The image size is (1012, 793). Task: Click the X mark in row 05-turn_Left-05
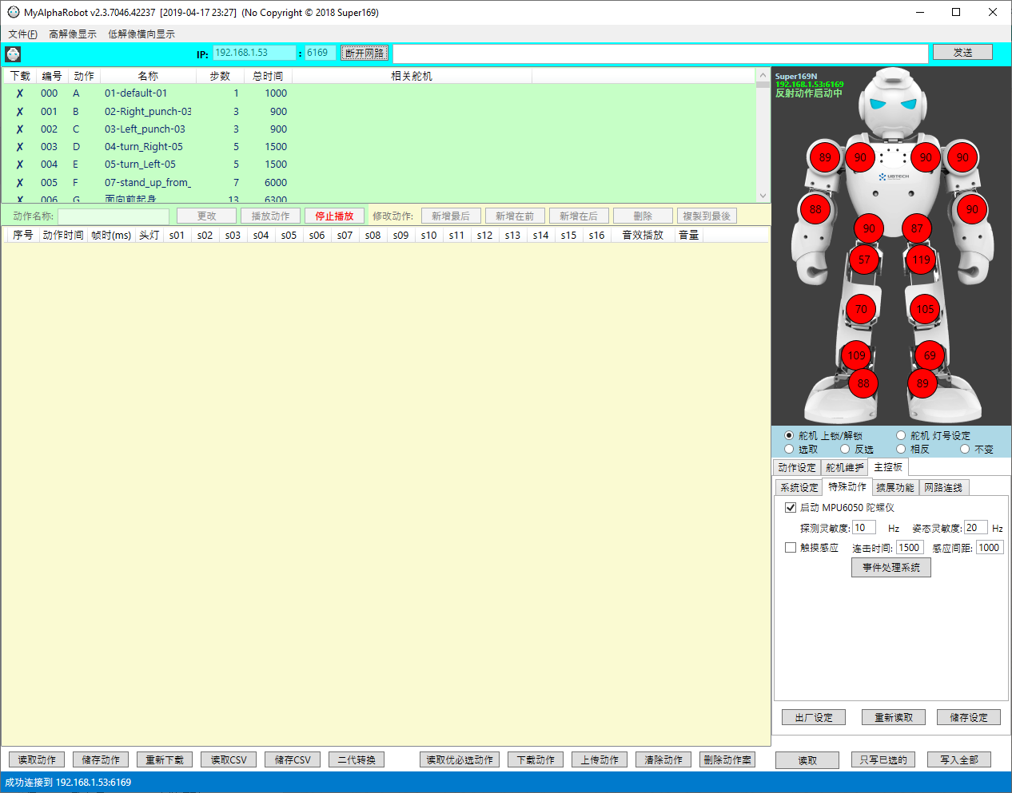(20, 165)
